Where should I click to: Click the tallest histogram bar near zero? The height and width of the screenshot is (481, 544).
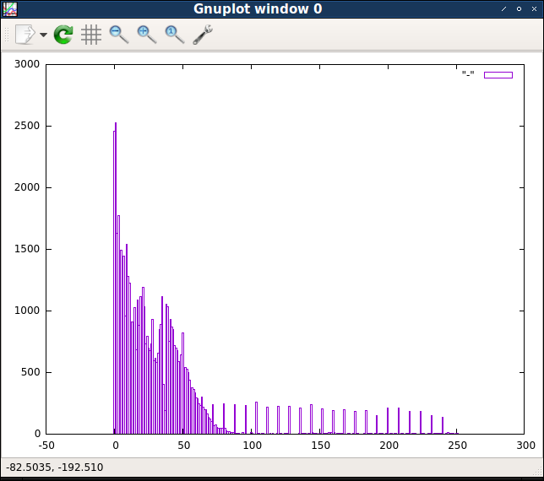click(x=116, y=278)
